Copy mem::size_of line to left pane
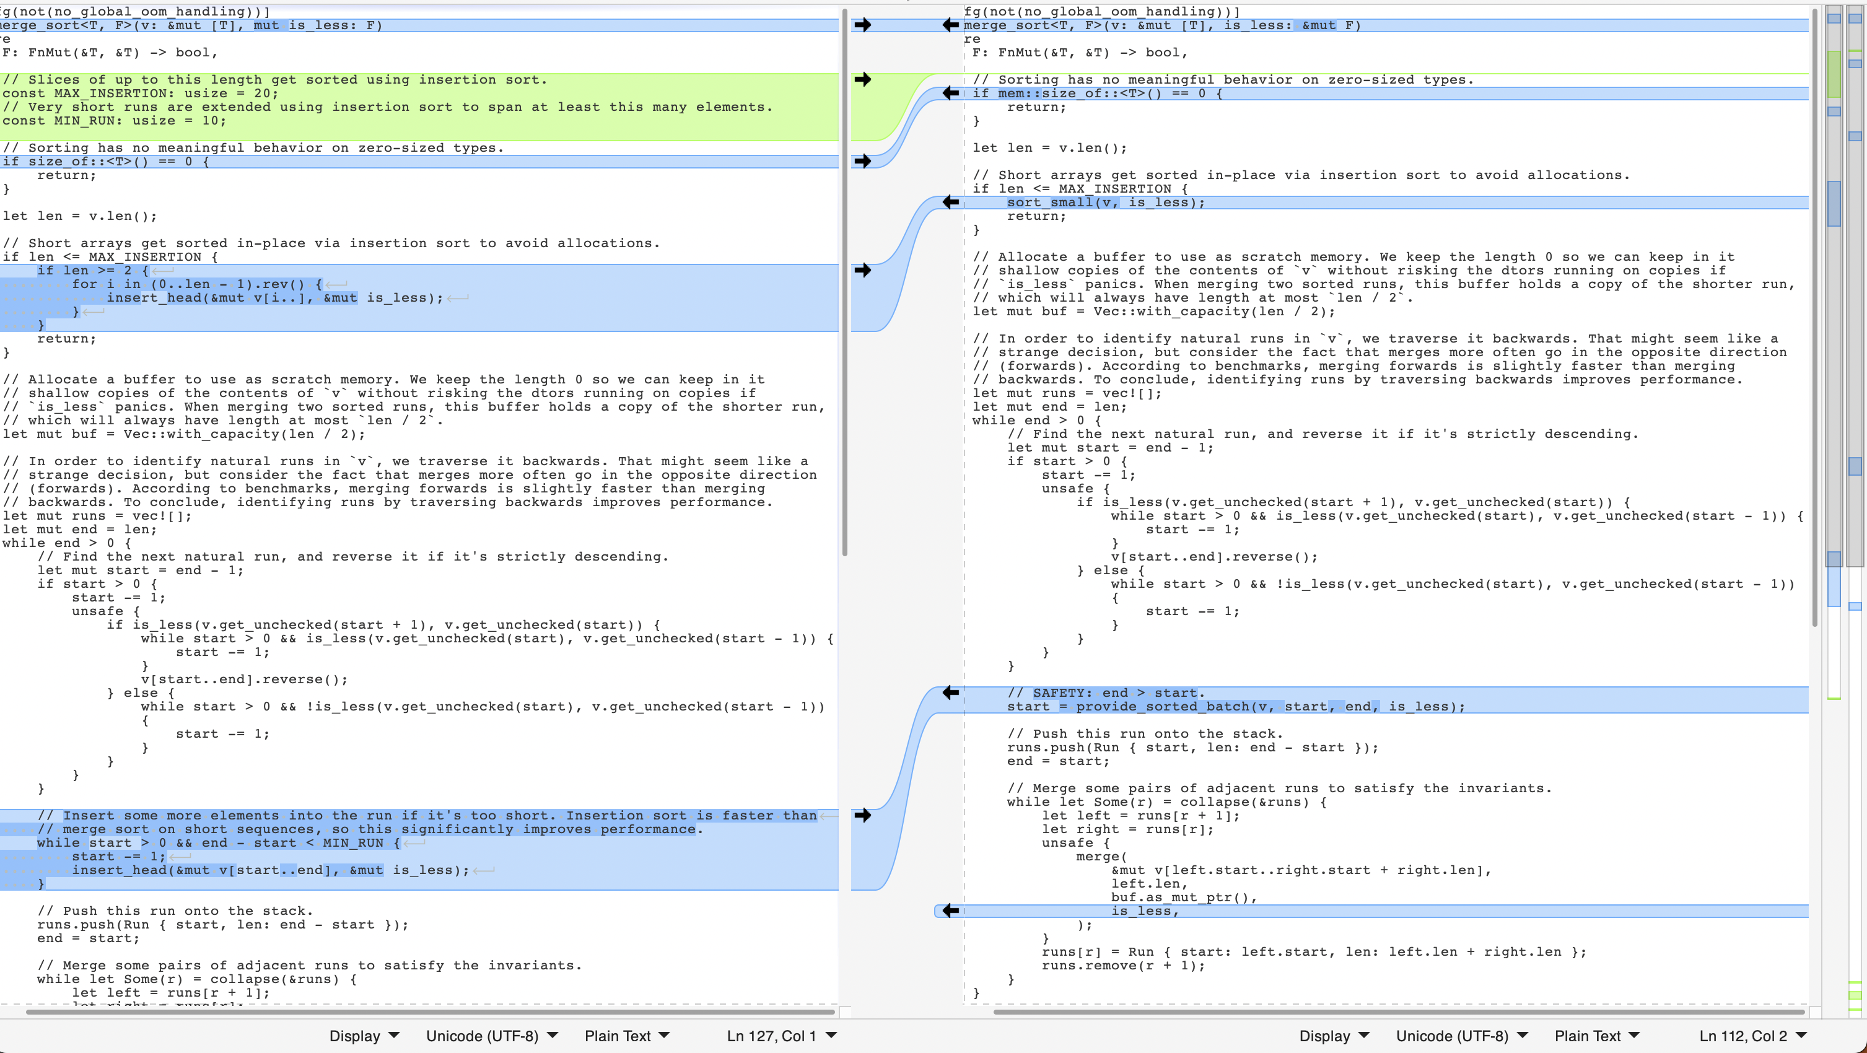Image resolution: width=1867 pixels, height=1053 pixels. pyautogui.click(x=950, y=94)
